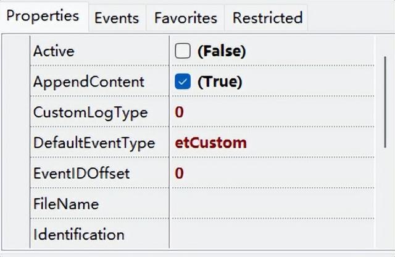Select the FileName property name

click(66, 203)
